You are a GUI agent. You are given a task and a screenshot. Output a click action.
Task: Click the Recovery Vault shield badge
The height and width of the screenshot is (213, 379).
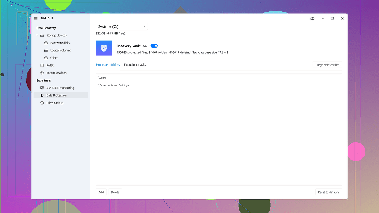tap(104, 48)
